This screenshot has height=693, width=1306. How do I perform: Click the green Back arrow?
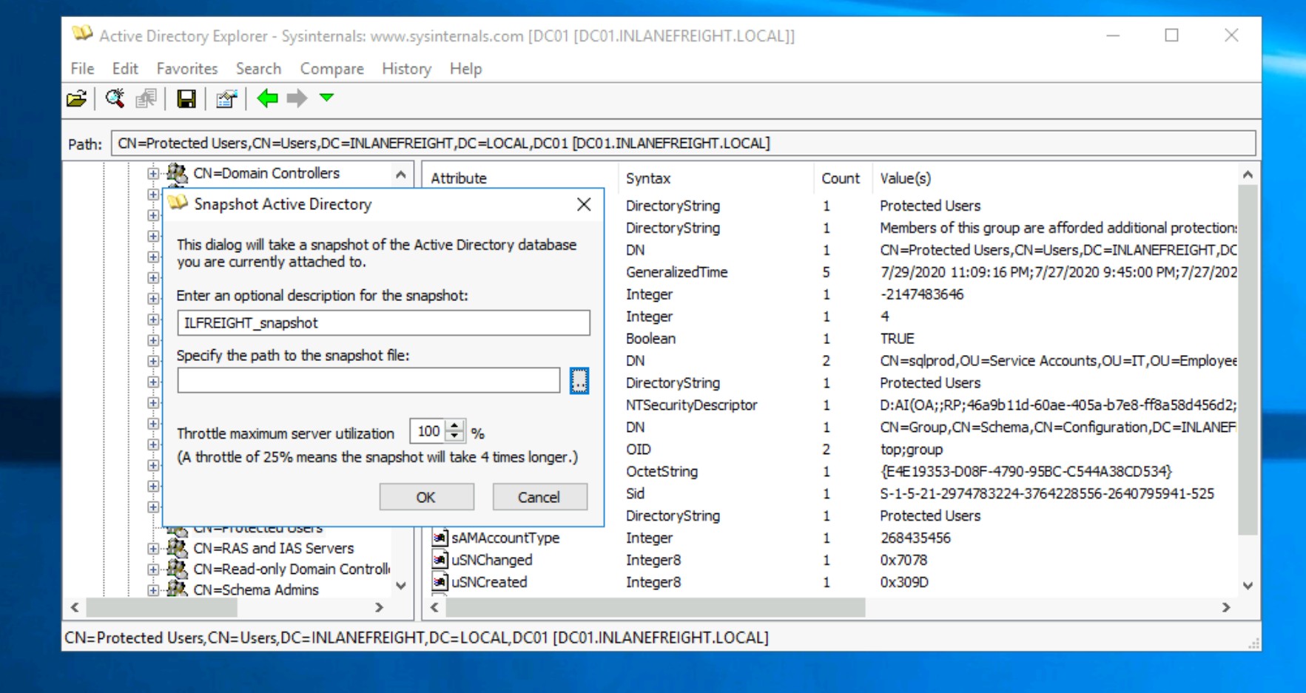click(x=267, y=98)
